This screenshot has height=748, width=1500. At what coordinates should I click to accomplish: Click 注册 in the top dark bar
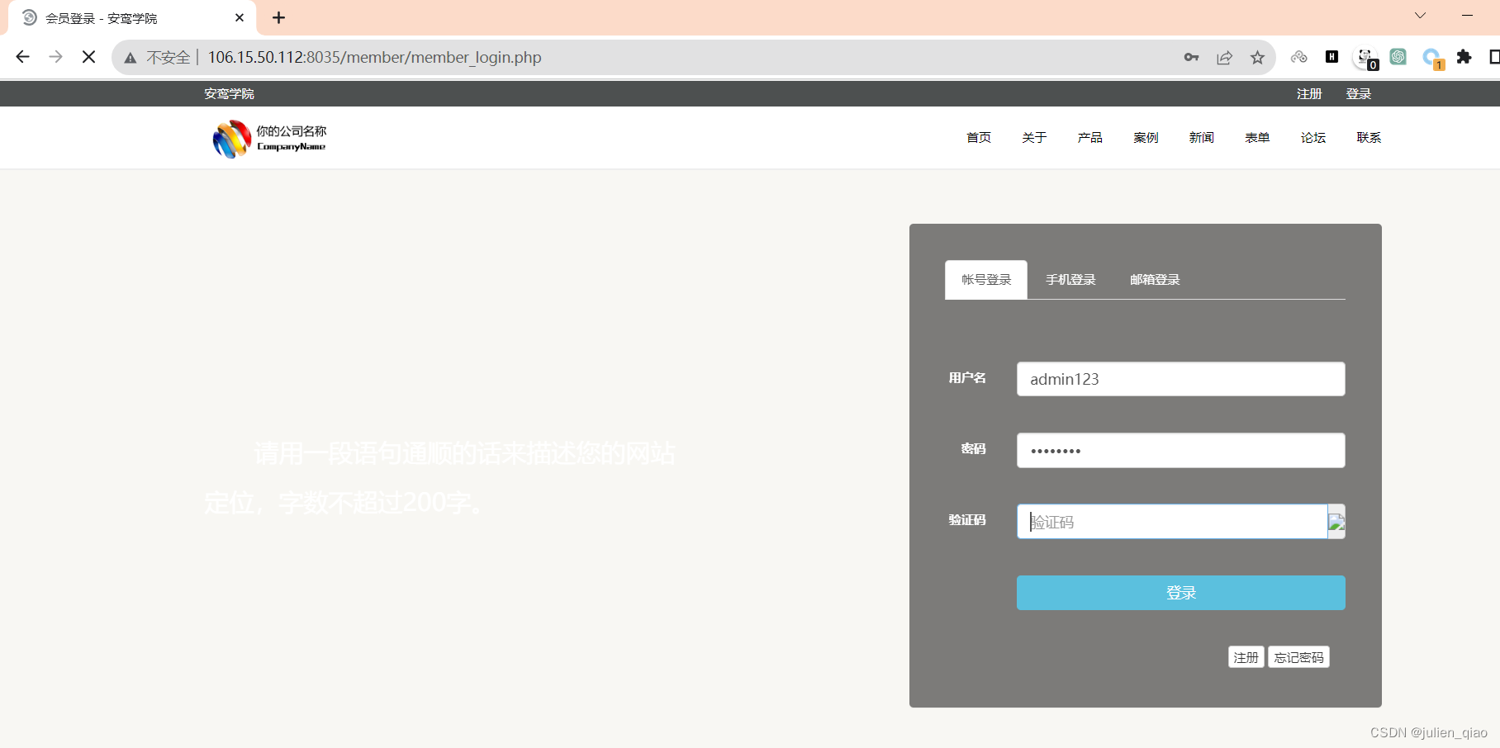point(1309,94)
